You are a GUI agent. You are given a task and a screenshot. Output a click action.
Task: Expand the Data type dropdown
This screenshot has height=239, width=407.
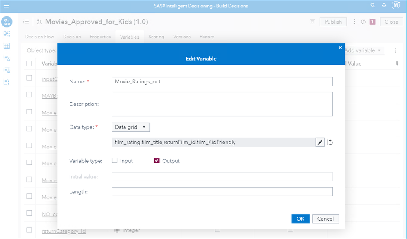(130, 127)
